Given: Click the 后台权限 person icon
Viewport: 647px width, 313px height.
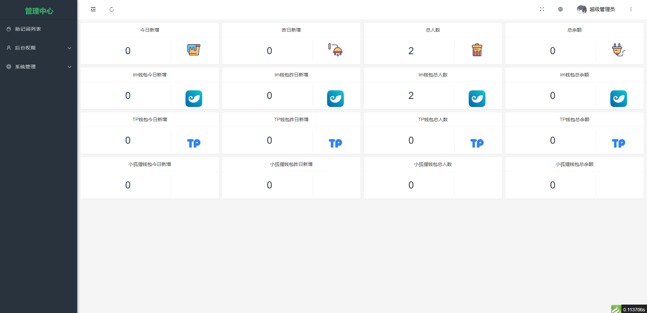Looking at the screenshot, I should point(9,48).
